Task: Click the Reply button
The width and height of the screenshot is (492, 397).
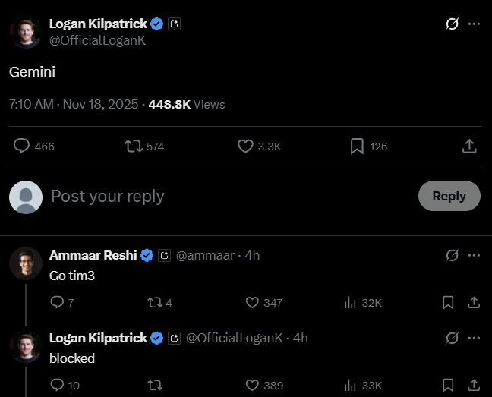Action: pyautogui.click(x=449, y=196)
